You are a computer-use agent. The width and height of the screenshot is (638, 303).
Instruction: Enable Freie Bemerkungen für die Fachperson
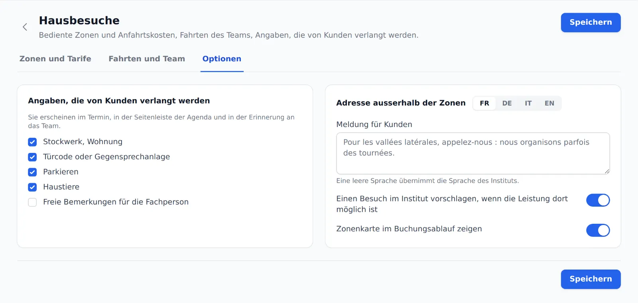pyautogui.click(x=32, y=202)
